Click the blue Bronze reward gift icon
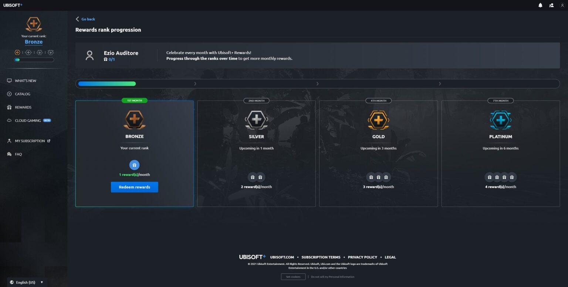Image resolution: width=568 pixels, height=287 pixels. point(134,165)
